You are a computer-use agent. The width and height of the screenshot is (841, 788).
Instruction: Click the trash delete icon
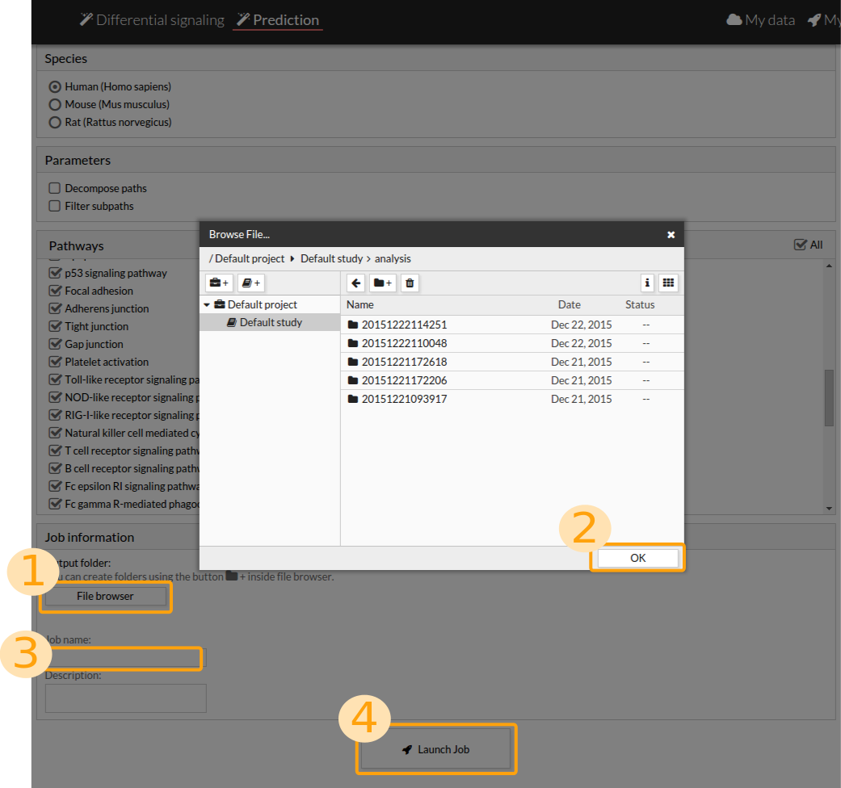(x=410, y=283)
